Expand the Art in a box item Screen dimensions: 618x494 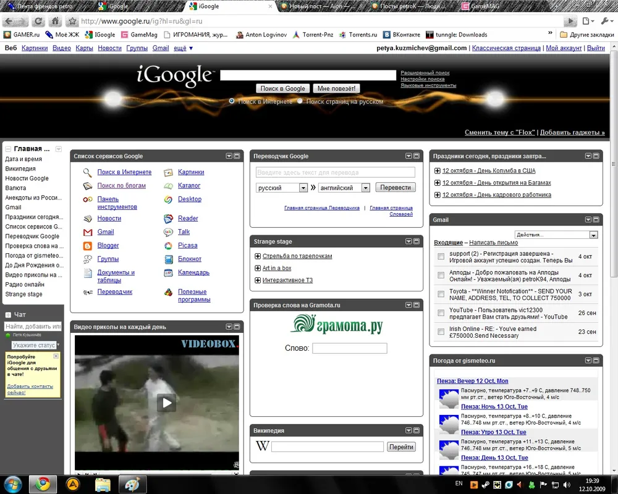click(x=258, y=268)
